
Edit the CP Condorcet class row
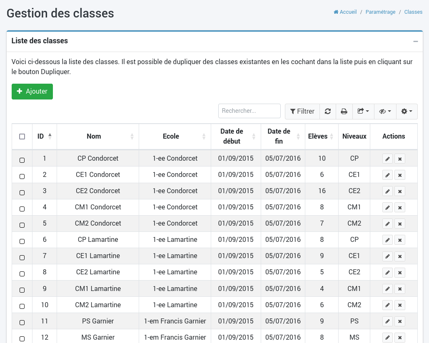387,159
